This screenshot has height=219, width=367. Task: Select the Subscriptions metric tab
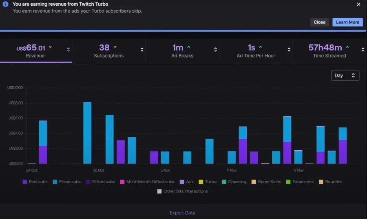109,51
